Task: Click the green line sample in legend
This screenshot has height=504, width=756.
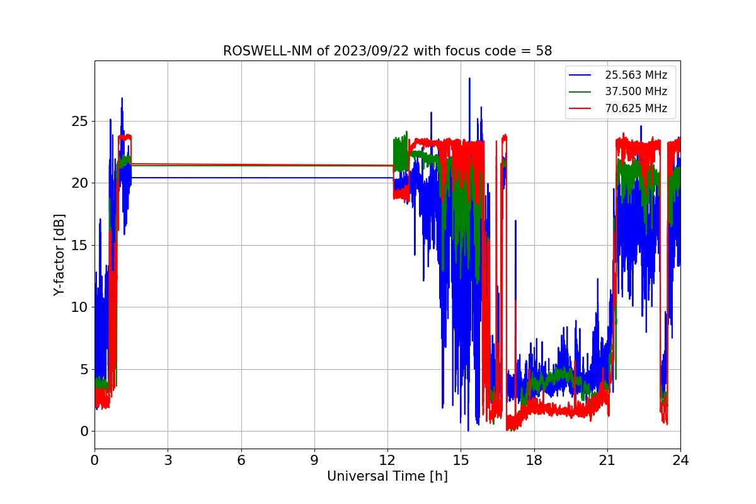Action: pos(580,92)
